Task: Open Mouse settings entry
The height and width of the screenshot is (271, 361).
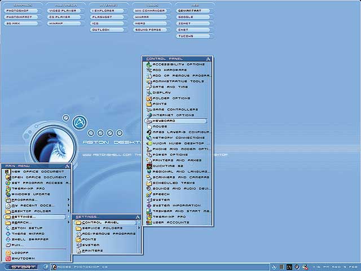Action: point(177,126)
